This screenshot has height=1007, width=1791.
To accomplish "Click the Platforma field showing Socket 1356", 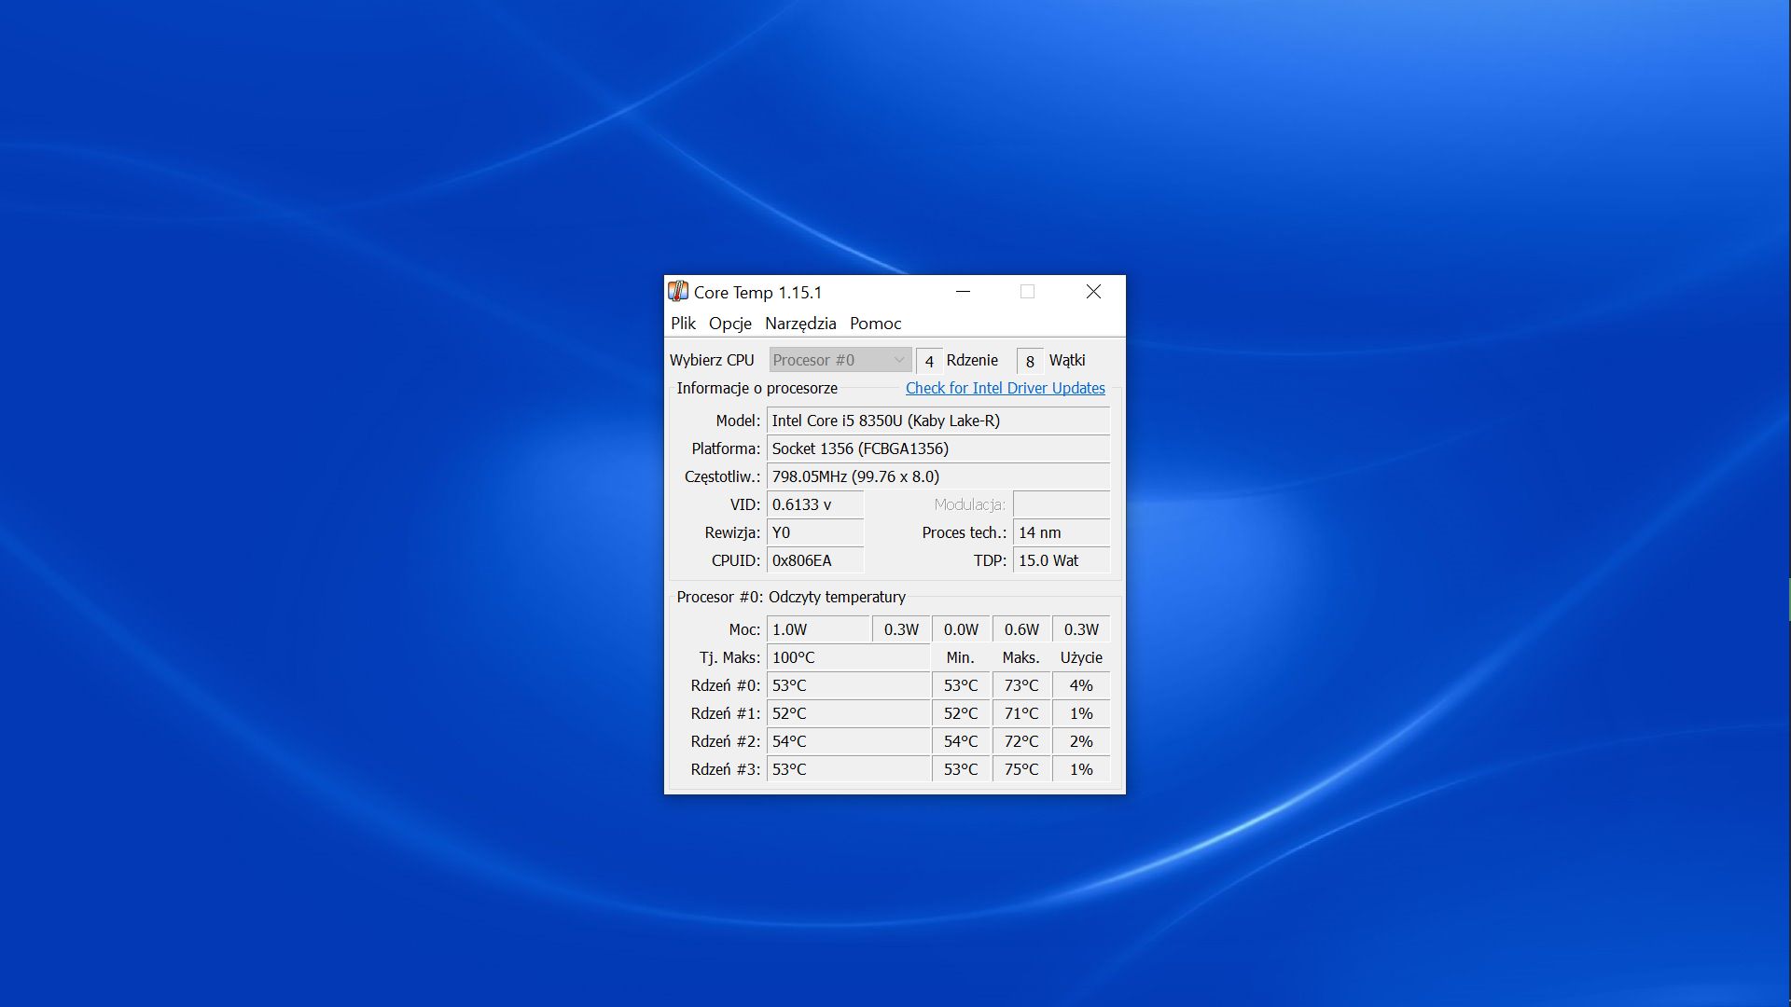I will (x=938, y=448).
